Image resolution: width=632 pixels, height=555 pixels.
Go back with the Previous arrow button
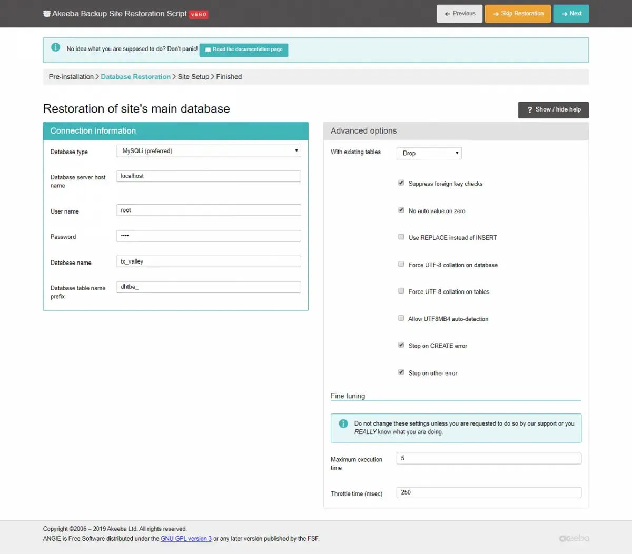click(x=460, y=14)
